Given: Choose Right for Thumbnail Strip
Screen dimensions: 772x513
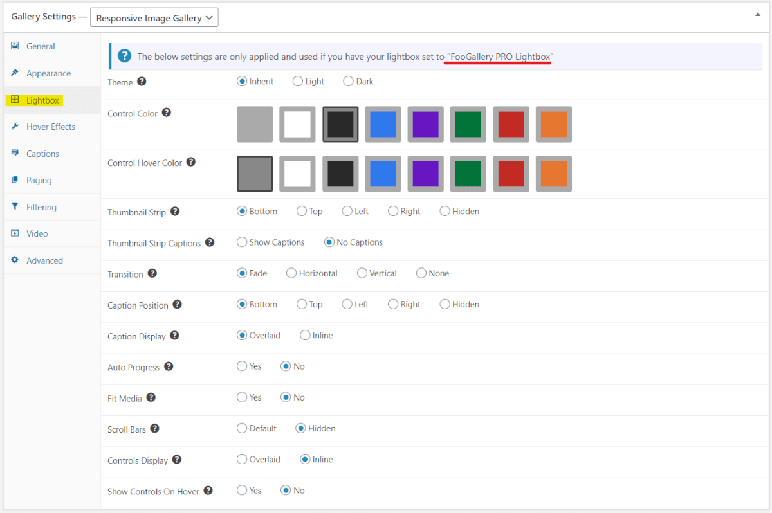Looking at the screenshot, I should click(393, 211).
